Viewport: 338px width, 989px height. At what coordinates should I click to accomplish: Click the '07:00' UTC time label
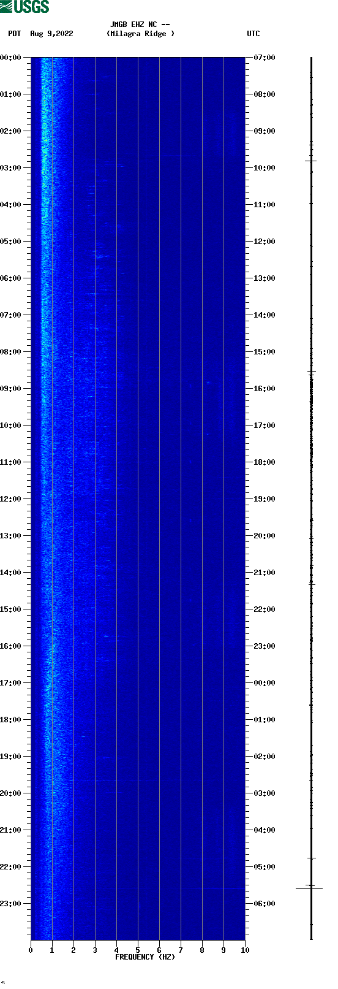coord(265,58)
